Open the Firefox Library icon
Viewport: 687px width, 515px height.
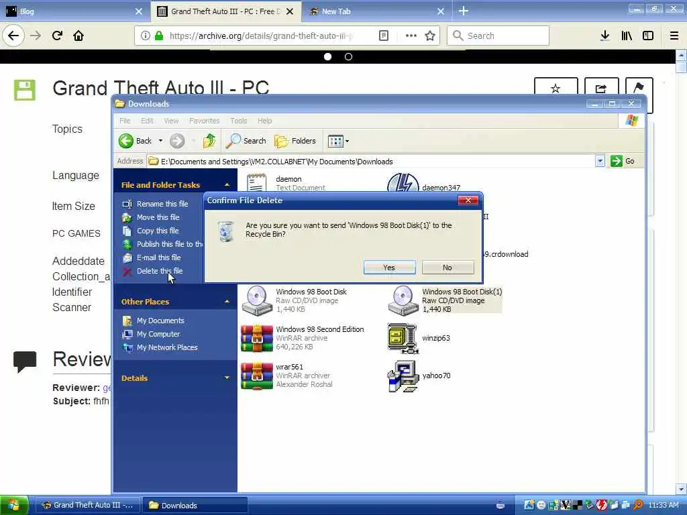tap(627, 36)
